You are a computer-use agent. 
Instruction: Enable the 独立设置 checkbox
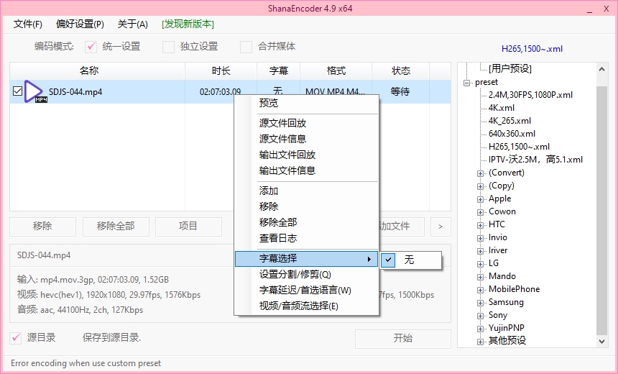(168, 47)
